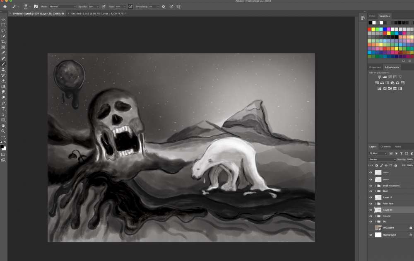This screenshot has height=261, width=414.
Task: Toggle visibility of the moon layer
Action: tap(371, 179)
